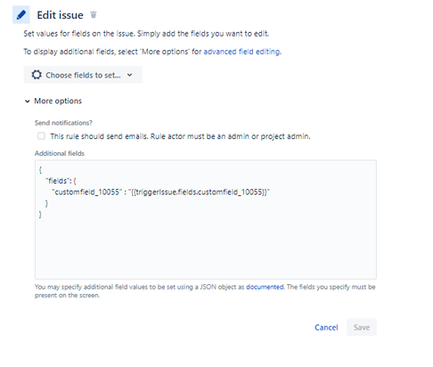Viewport: 433px width, 367px height.
Task: Cancel the Edit issue changes
Action: click(326, 327)
